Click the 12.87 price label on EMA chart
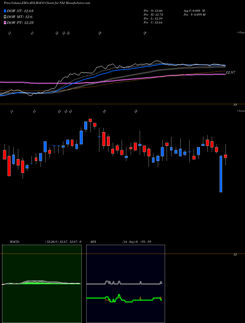This screenshot has width=245, height=323. [231, 72]
